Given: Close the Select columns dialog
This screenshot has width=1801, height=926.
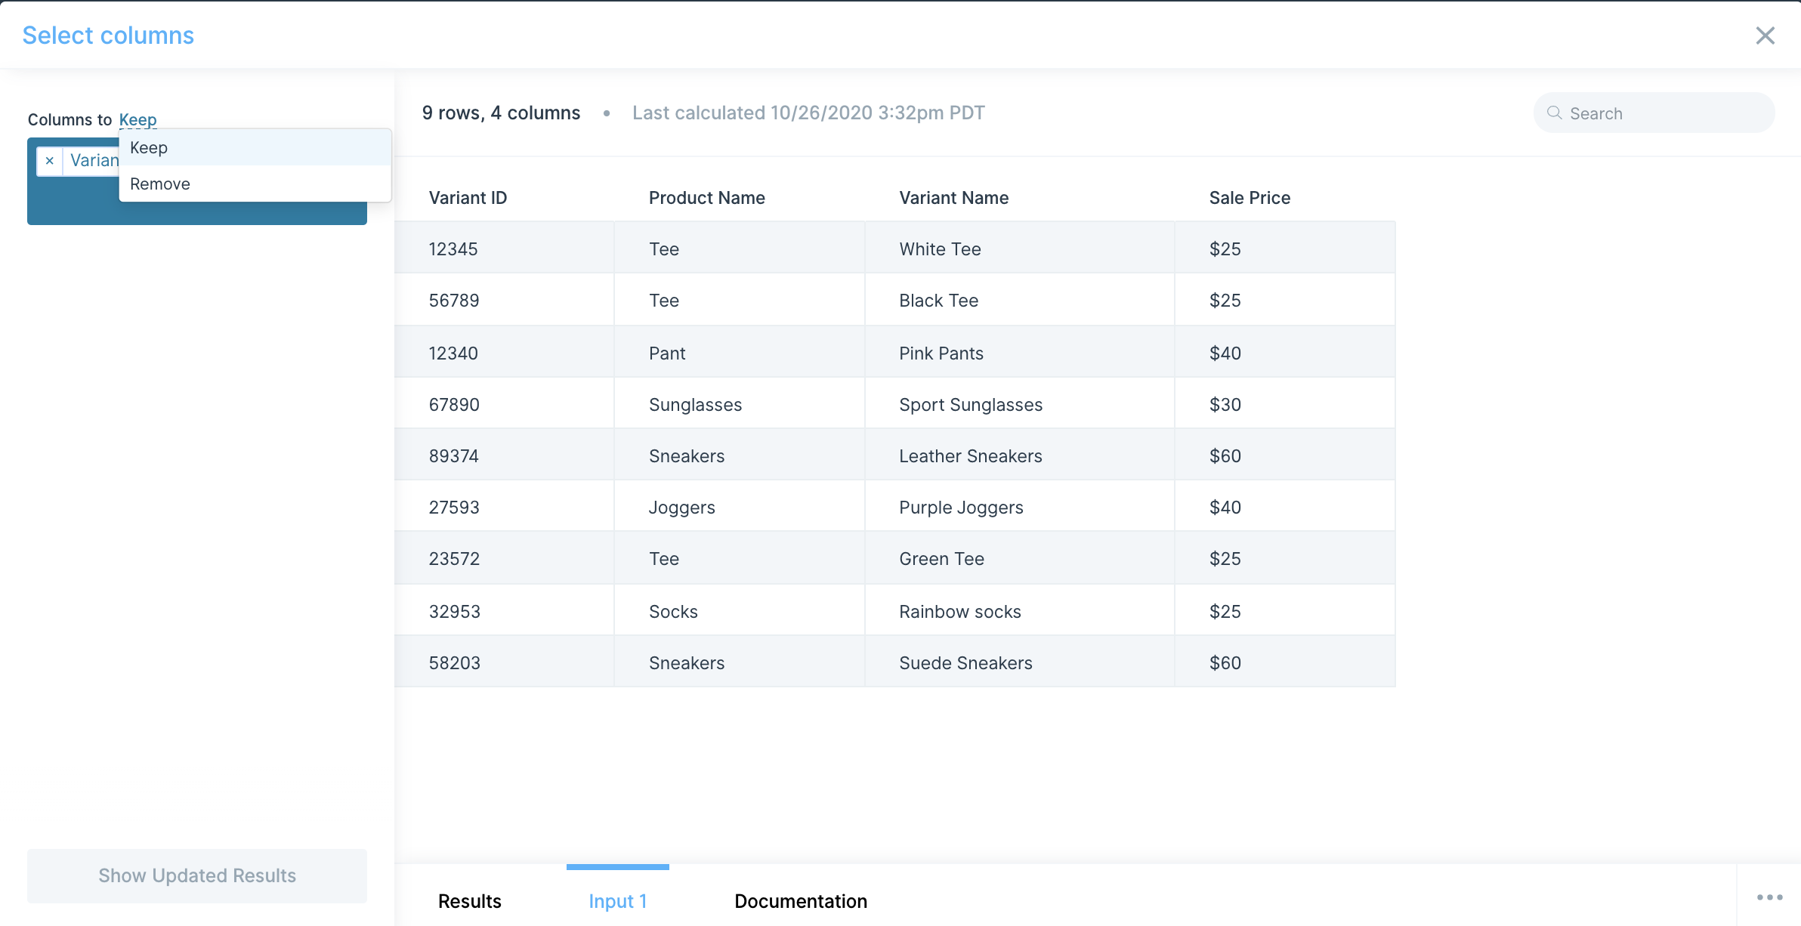Looking at the screenshot, I should tap(1765, 35).
